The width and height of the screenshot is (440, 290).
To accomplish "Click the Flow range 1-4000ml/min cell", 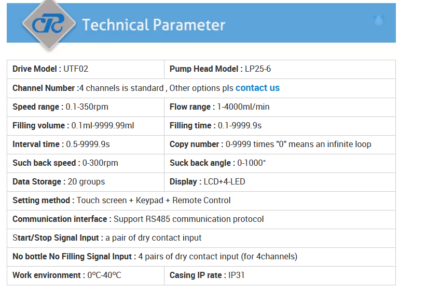I will [280, 107].
